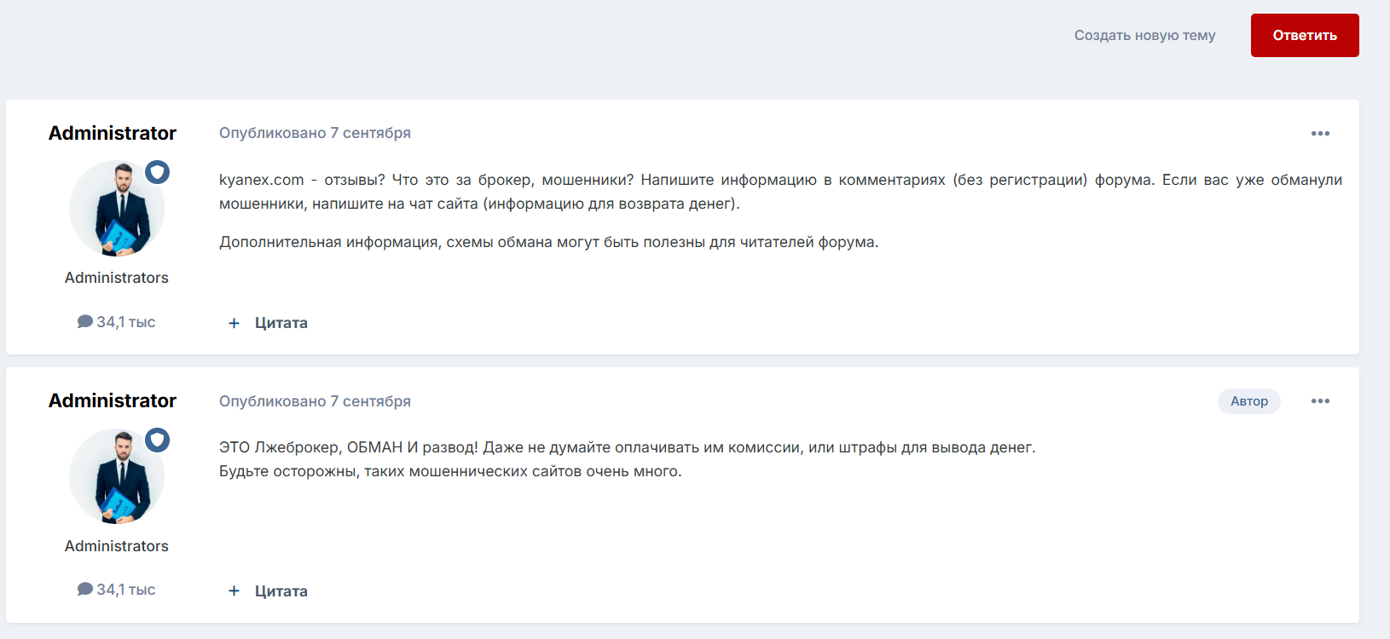Image resolution: width=1390 pixels, height=639 pixels.
Task: Click the speech bubble icon in second post
Action: [85, 589]
